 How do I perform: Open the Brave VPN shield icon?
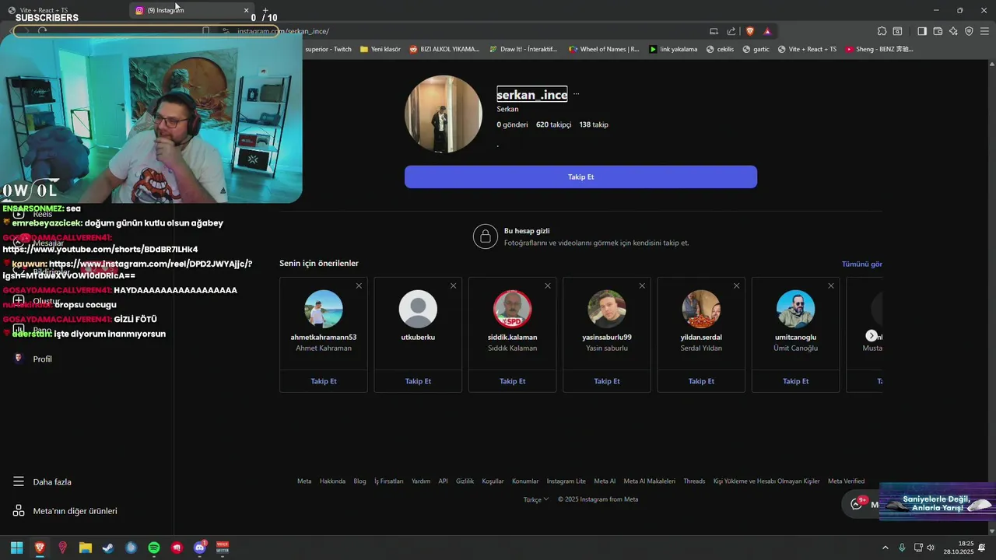969,31
